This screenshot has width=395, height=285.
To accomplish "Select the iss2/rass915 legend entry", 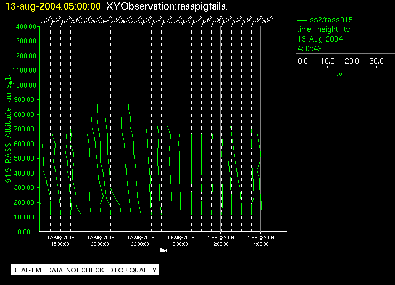I will pyautogui.click(x=325, y=20).
